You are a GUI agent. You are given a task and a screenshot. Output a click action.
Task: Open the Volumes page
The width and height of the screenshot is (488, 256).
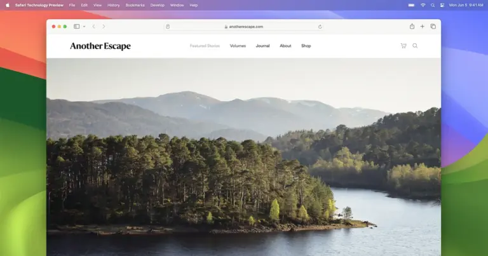pyautogui.click(x=238, y=46)
